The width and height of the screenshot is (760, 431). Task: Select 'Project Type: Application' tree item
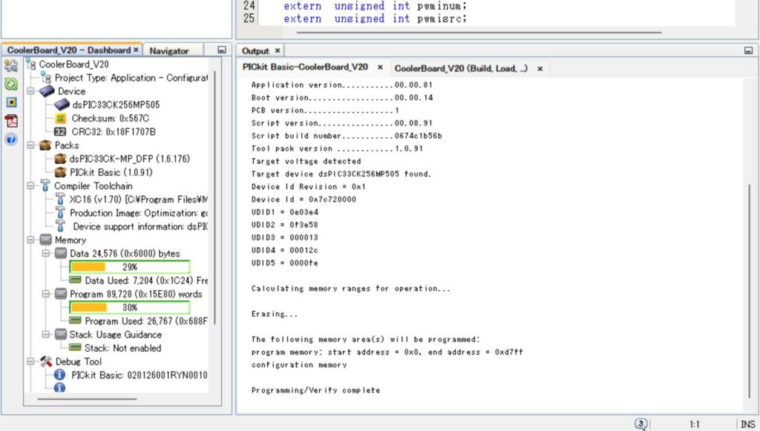(131, 77)
